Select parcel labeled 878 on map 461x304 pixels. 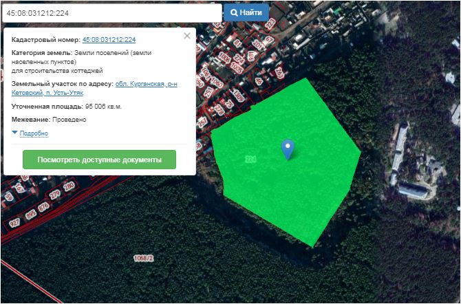coord(44,207)
